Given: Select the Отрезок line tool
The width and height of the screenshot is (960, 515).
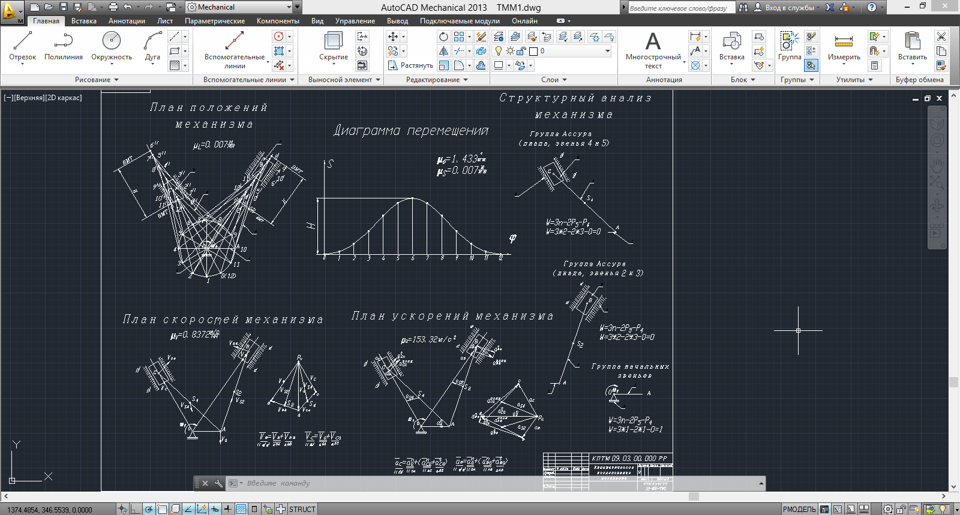Looking at the screenshot, I should (x=22, y=47).
